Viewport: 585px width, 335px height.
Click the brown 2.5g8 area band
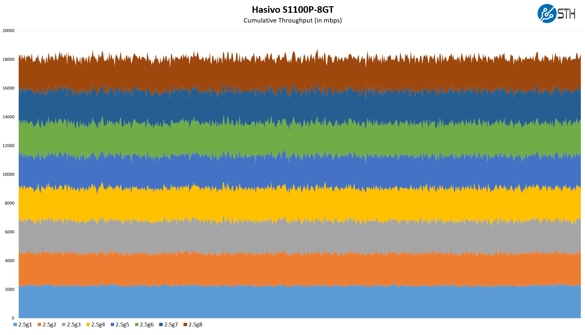297,74
